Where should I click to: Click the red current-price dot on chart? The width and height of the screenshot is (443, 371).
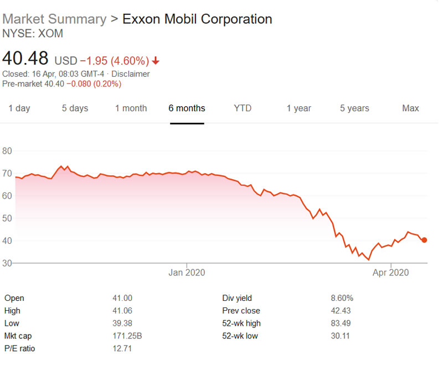pyautogui.click(x=424, y=240)
